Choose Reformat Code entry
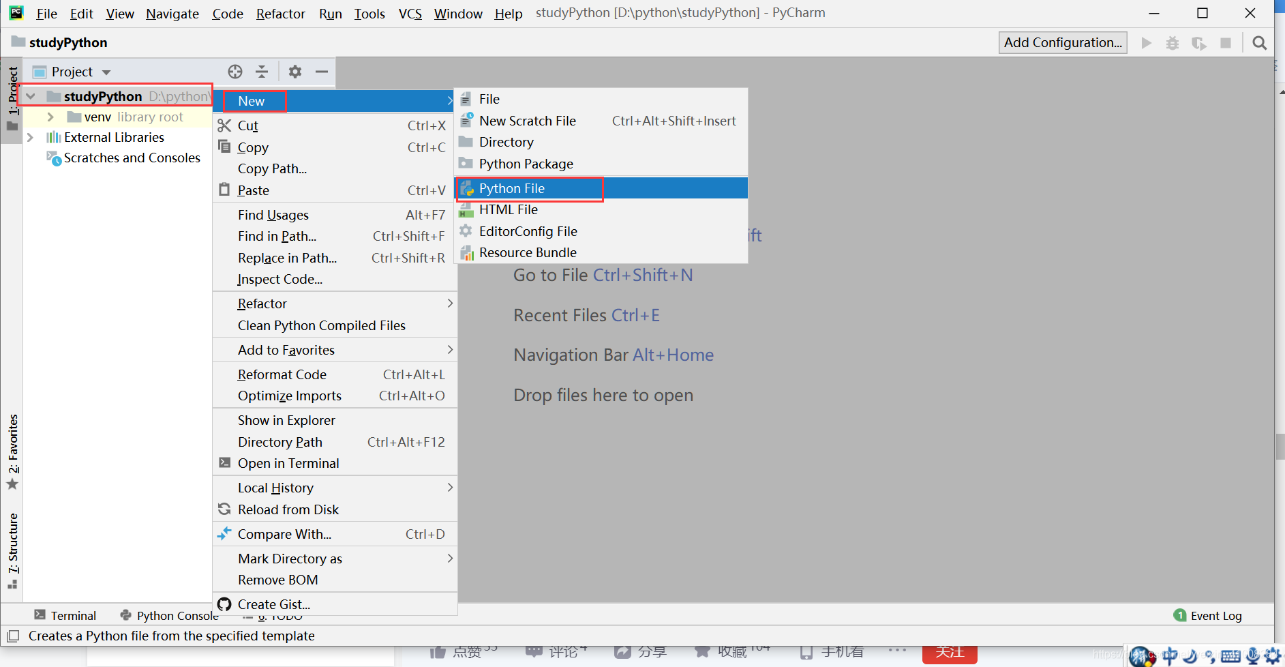This screenshot has width=1285, height=667. pyautogui.click(x=335, y=374)
